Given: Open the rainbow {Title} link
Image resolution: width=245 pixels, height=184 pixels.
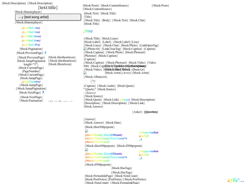Looking at the screenshot, I should point(88,31).
